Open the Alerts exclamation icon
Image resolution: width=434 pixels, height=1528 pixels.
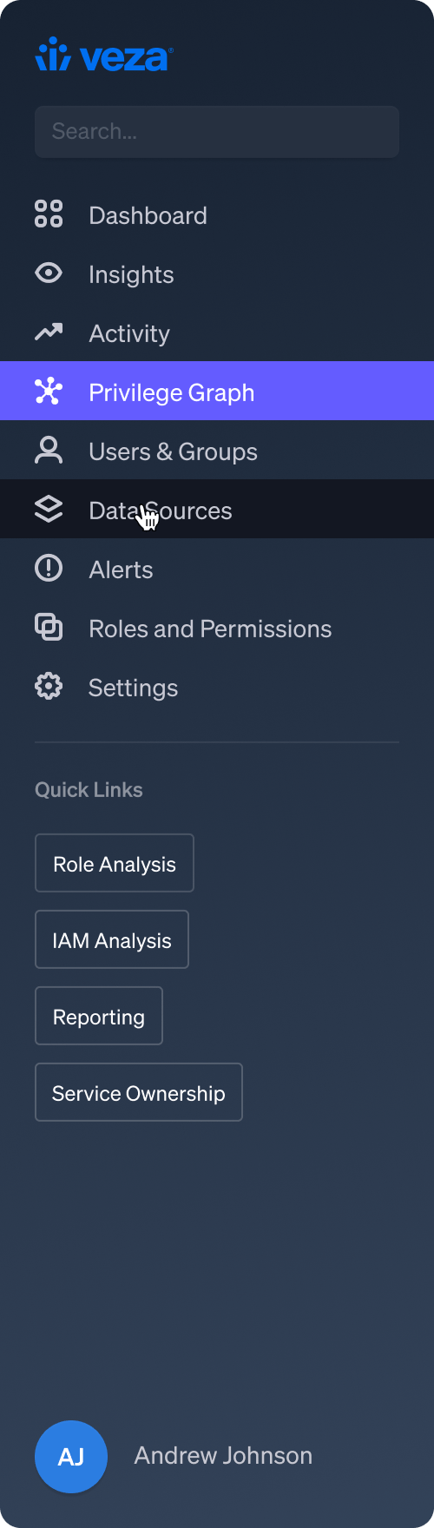click(49, 568)
